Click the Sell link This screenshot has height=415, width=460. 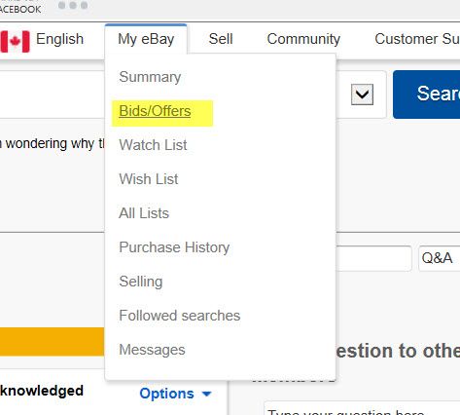221,39
